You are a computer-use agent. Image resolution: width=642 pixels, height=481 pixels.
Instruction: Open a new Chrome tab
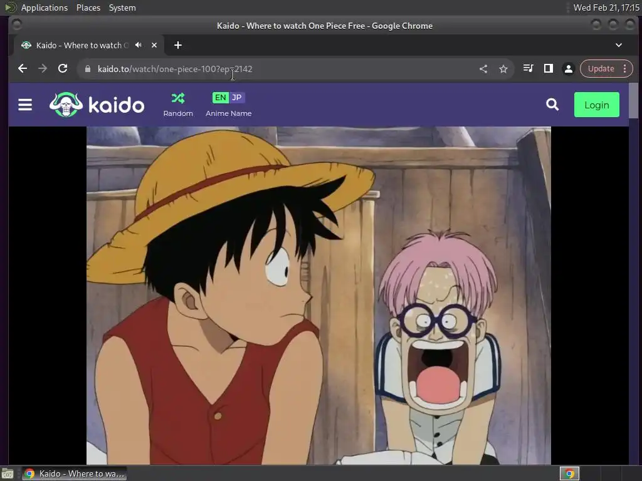point(177,45)
